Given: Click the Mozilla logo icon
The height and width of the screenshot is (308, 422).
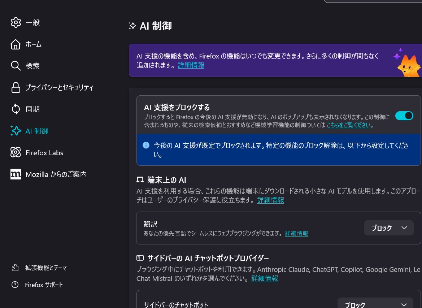Looking at the screenshot, I should pos(16,174).
